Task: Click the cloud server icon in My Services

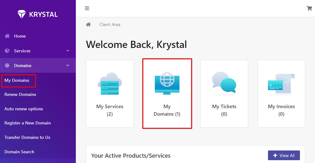Action: tap(110, 84)
